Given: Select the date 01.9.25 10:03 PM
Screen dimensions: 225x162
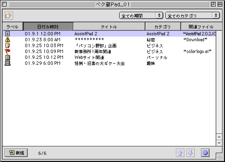Looking at the screenshot, I should click(44, 45).
